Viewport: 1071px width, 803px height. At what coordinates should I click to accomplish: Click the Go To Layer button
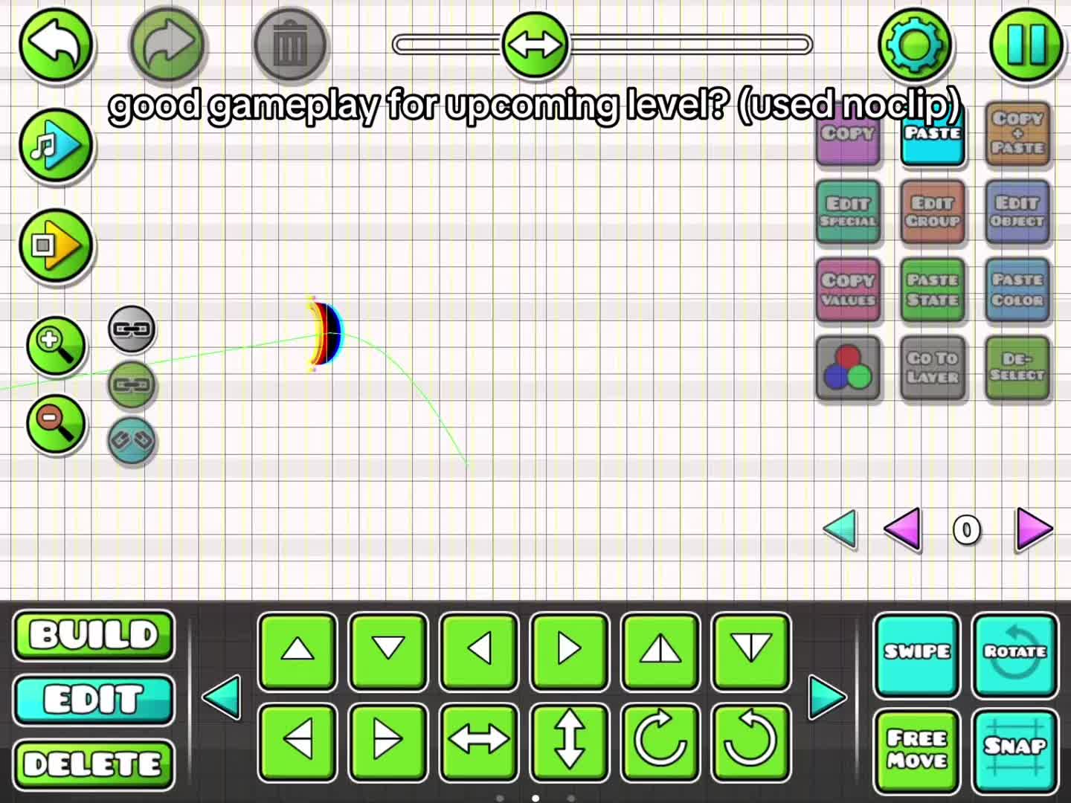click(933, 368)
